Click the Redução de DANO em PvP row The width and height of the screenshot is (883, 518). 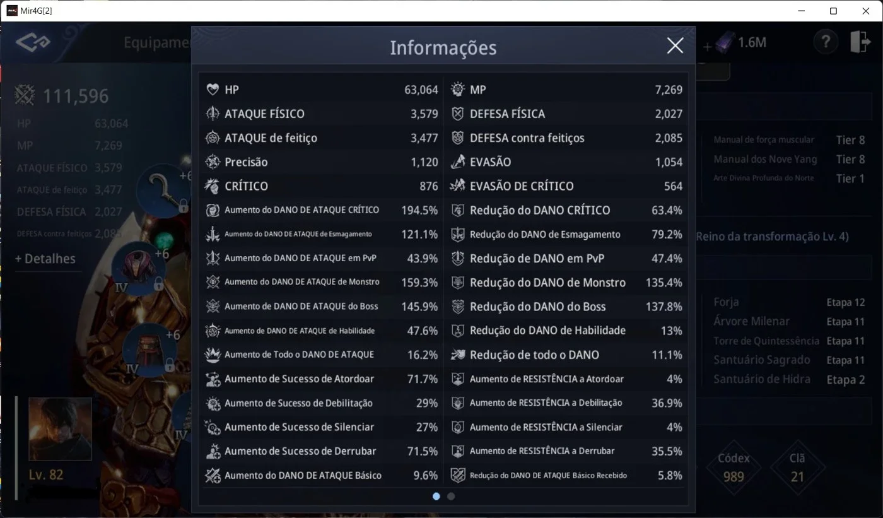click(566, 258)
